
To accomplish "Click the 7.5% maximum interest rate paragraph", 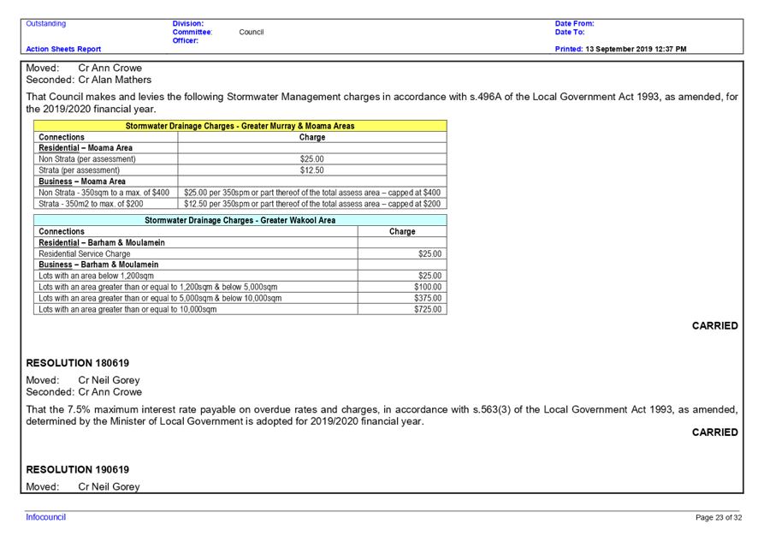I will click(382, 415).
